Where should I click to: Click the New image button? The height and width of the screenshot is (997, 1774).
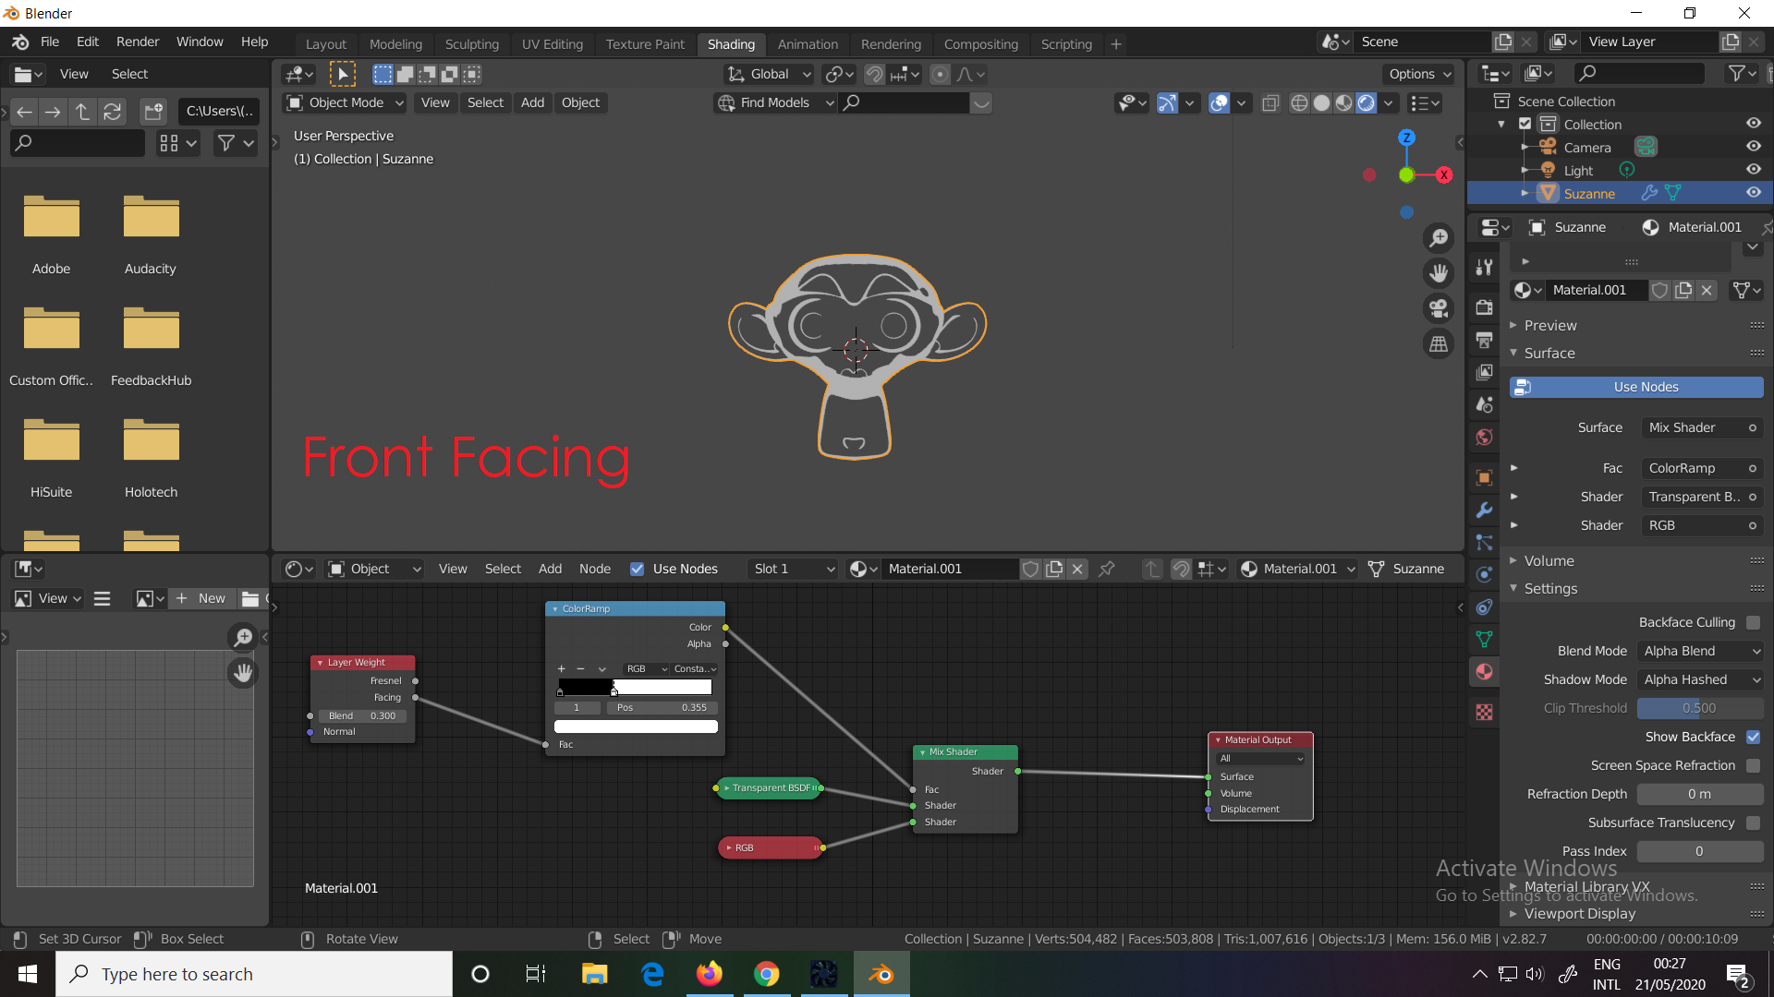pos(201,598)
